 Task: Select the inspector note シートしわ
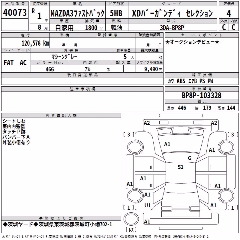pyautogui.click(x=14, y=121)
